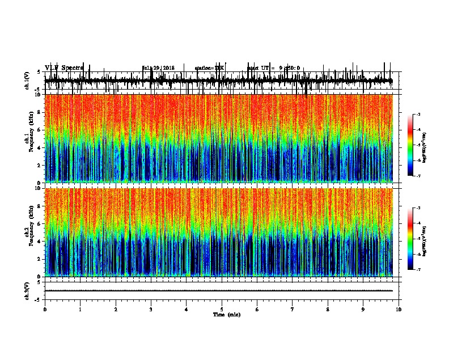Click the ch.1 spectrogram color bar

tap(410, 145)
